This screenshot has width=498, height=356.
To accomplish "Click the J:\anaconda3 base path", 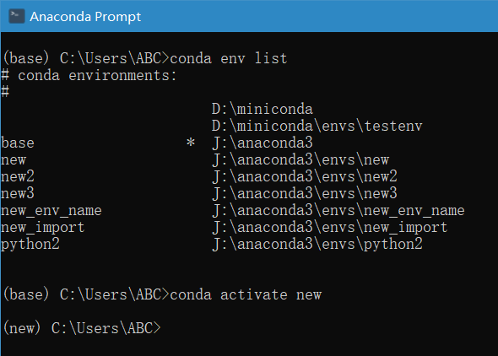I will tap(263, 143).
